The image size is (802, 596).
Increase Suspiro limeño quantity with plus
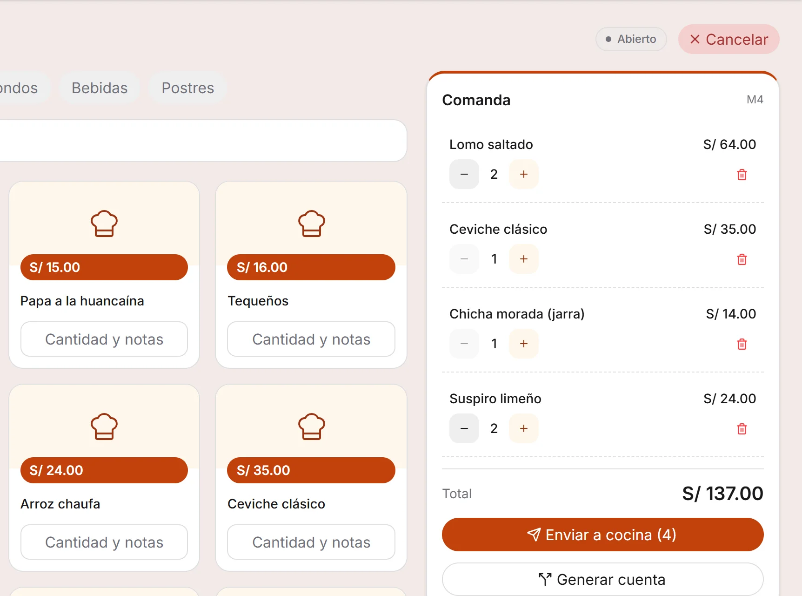(x=524, y=428)
